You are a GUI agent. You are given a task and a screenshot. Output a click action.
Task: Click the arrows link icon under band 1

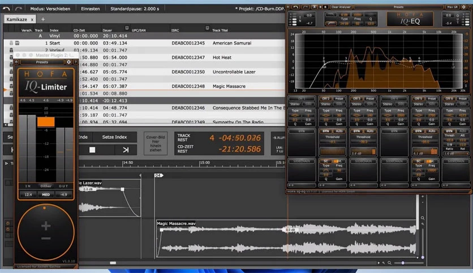pyautogui.click(x=291, y=185)
